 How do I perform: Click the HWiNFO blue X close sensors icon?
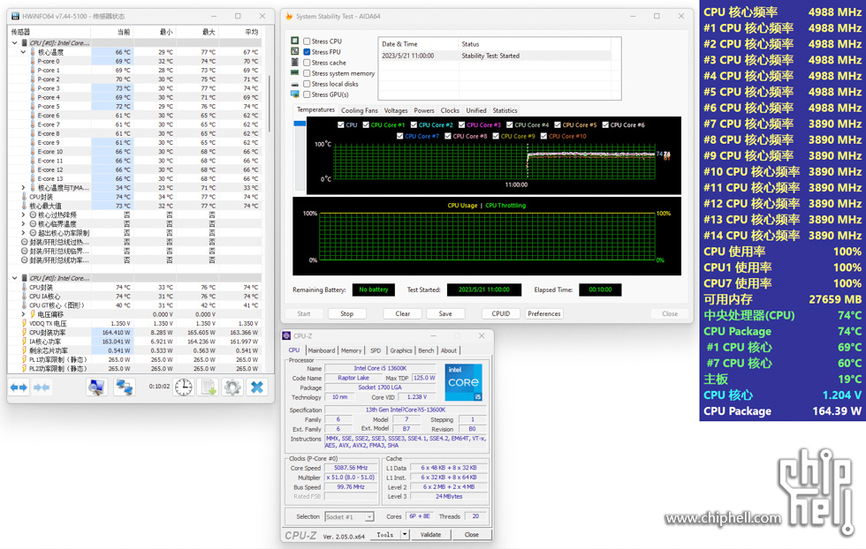(x=257, y=387)
